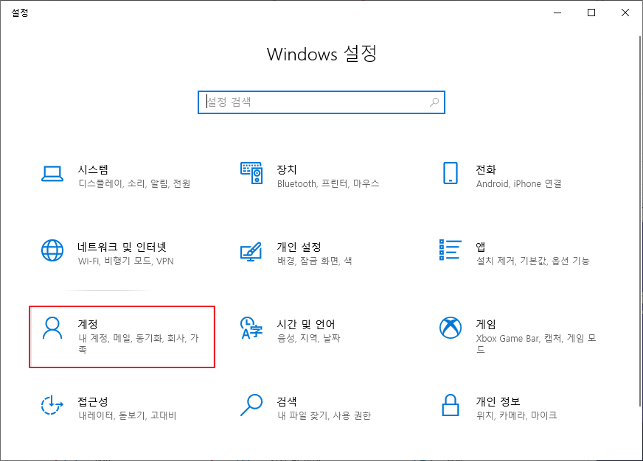
Task: Open the 접근성 accessibility icon
Action: 52,405
